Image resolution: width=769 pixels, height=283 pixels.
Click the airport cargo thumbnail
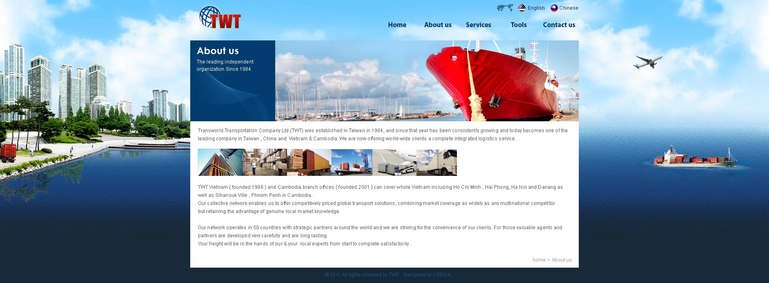pos(394,163)
